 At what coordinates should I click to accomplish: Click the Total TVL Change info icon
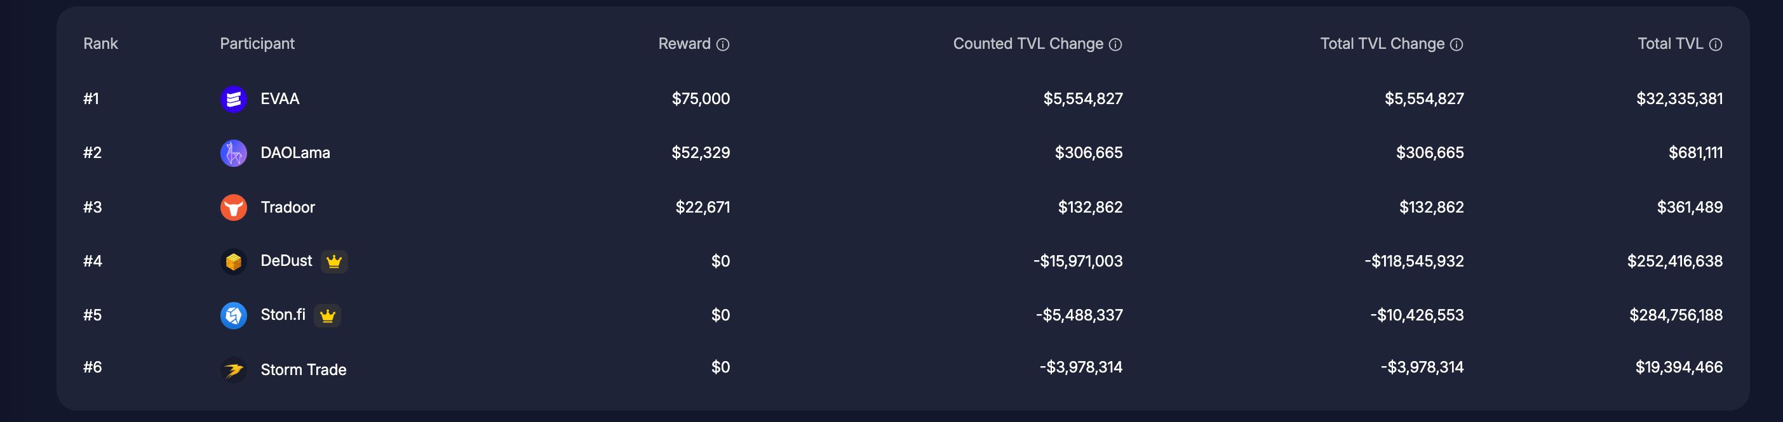click(x=1457, y=44)
